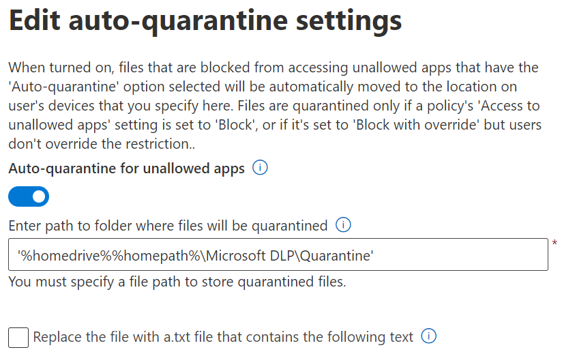Open info tooltip for Auto-quarantine for unallowed apps

click(x=260, y=167)
